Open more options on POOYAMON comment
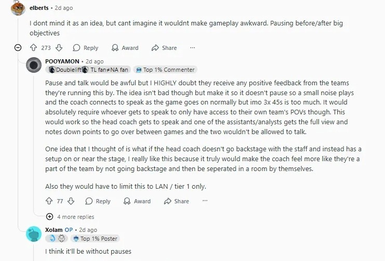Image resolution: width=385 pixels, height=261 pixels. [205, 201]
